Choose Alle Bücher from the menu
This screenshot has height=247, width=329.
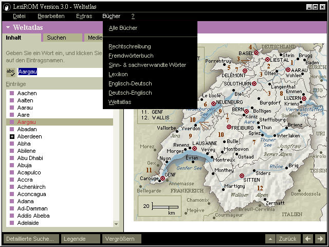pyautogui.click(x=123, y=28)
